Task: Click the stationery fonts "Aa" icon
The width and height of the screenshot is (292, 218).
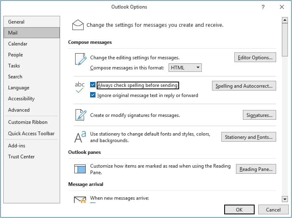Action: coord(80,137)
